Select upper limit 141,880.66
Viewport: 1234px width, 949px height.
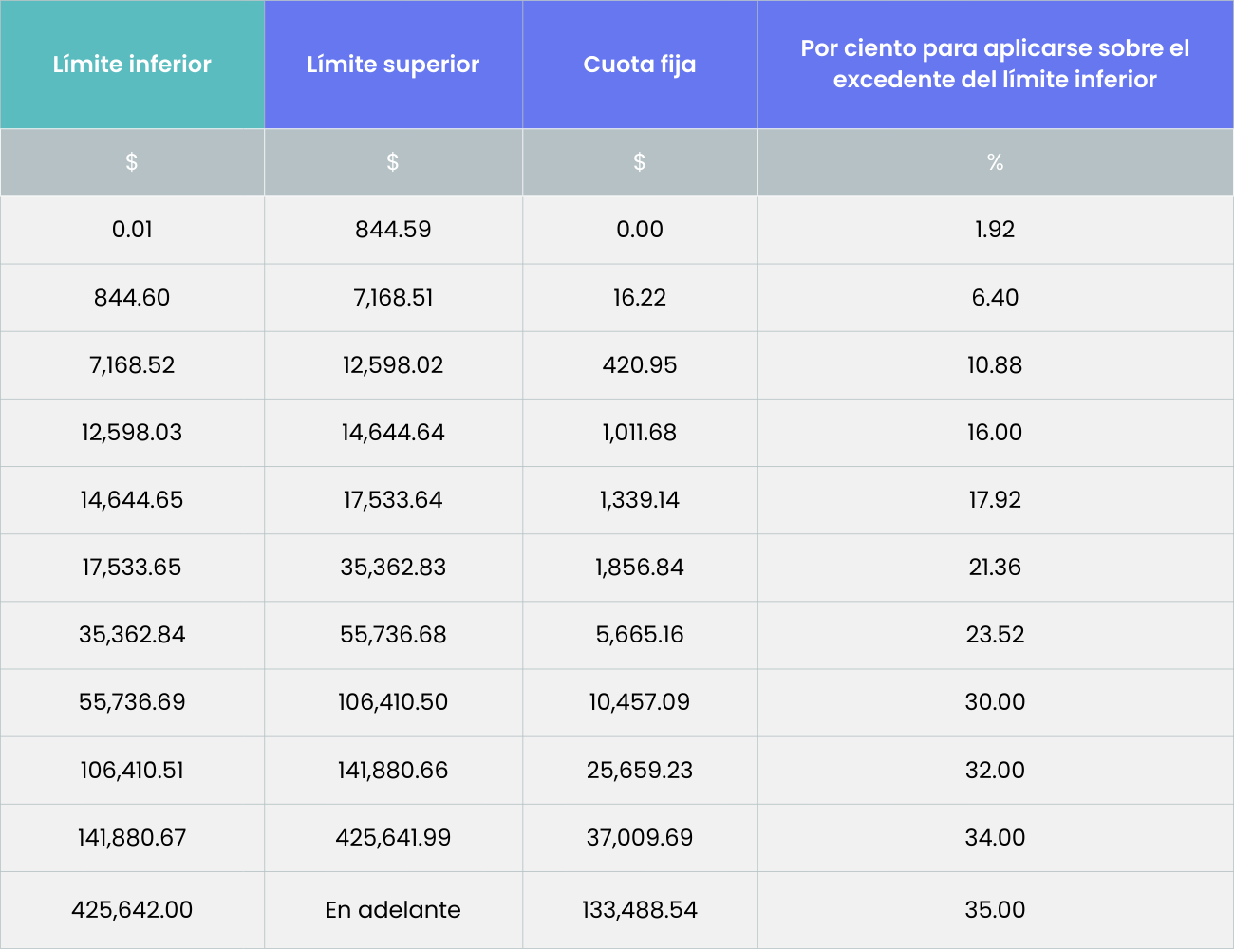[x=393, y=770]
